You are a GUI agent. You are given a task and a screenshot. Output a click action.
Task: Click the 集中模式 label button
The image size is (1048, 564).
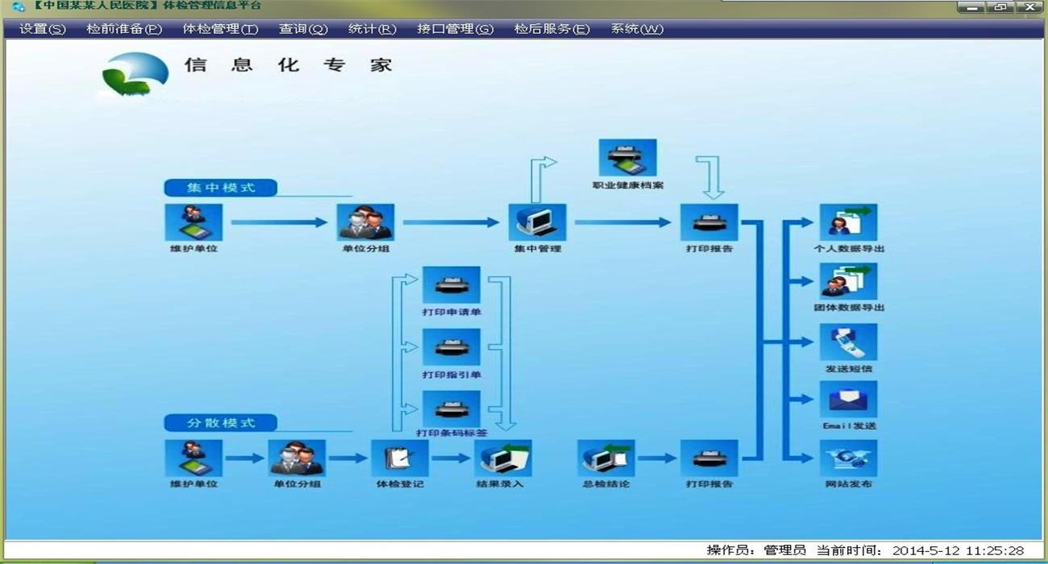tap(221, 188)
